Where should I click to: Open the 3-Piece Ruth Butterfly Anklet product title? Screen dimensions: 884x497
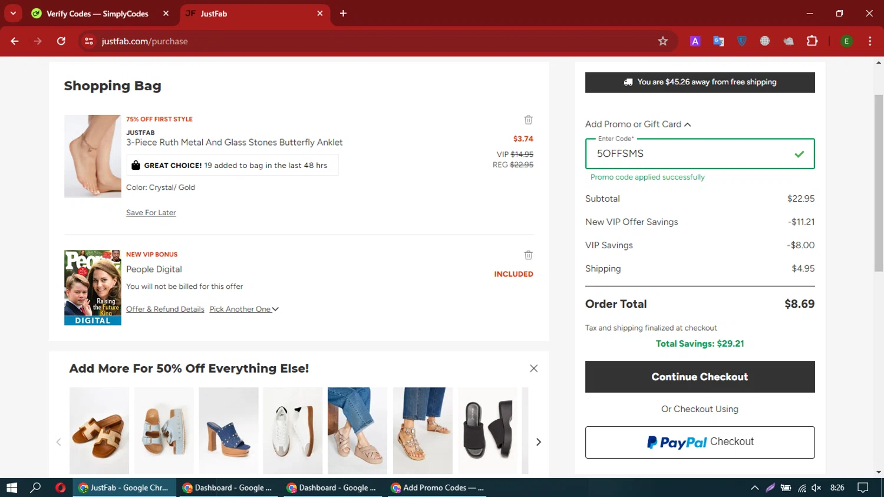234,142
